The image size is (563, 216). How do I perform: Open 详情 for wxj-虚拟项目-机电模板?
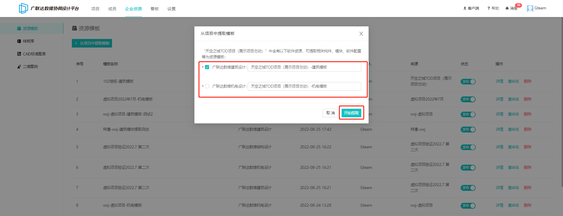[x=499, y=205]
